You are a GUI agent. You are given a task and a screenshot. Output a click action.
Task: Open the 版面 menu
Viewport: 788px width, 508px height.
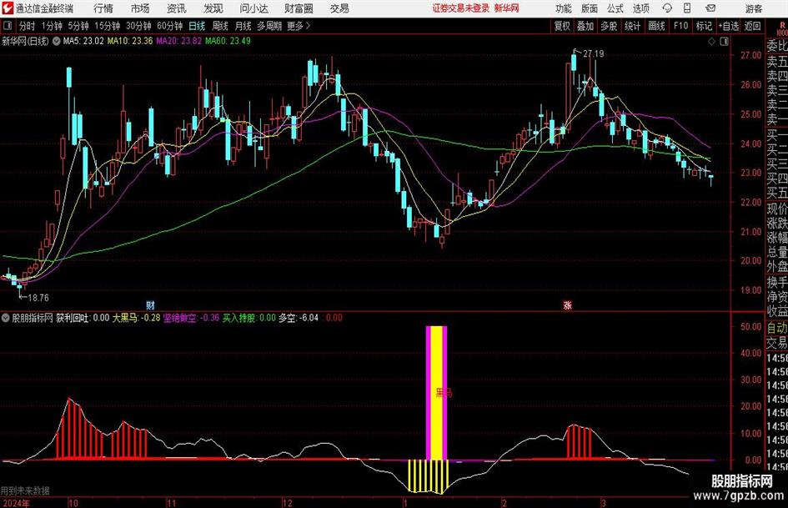(589, 8)
